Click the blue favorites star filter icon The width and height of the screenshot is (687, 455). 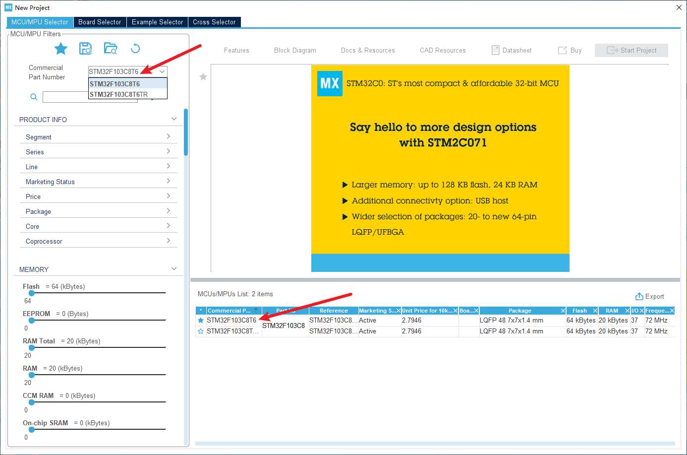[60, 49]
